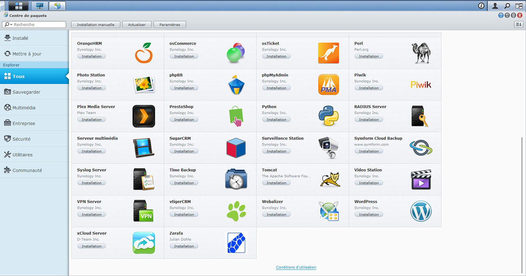This screenshot has height=276, width=526.
Task: Click the phpMyAdmin PMA sailboat icon
Action: pyautogui.click(x=328, y=85)
